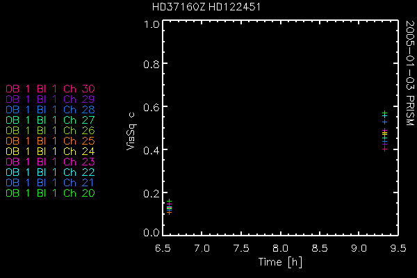Click the x-axis tick label 7.5
This screenshot has height=278, width=417.
[x=241, y=248]
